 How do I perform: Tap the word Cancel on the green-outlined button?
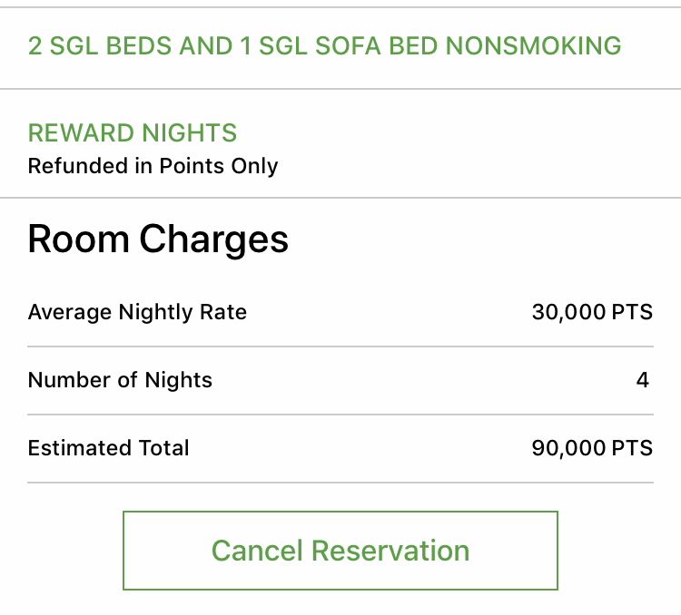pyautogui.click(x=257, y=551)
